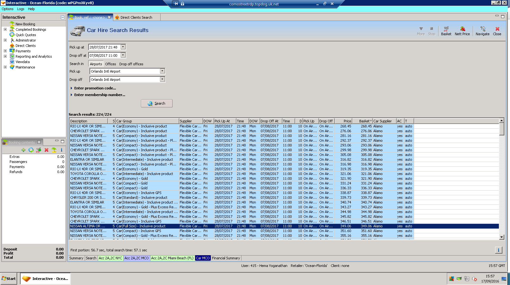The image size is (510, 285).
Task: Click the Basket cart icon in toolbar
Action: 446,31
